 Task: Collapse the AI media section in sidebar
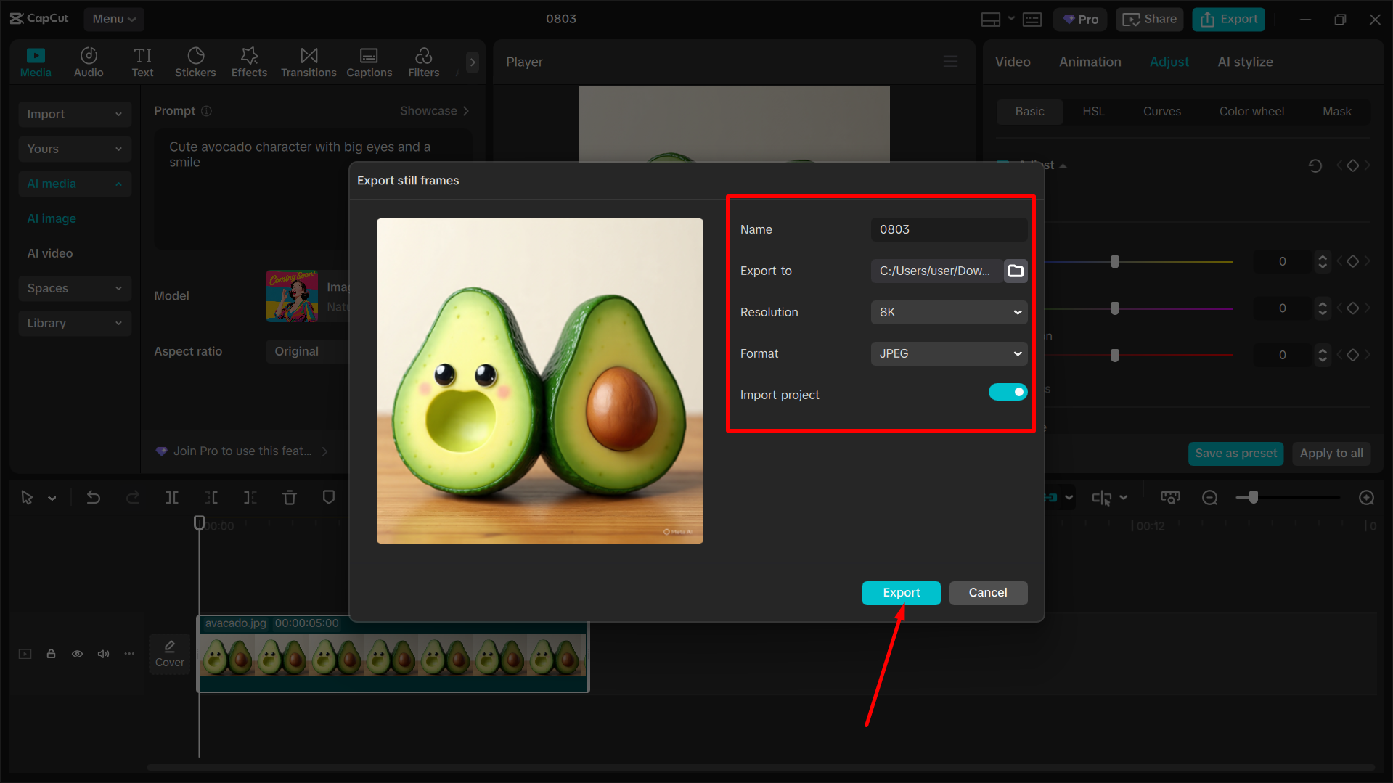[118, 184]
